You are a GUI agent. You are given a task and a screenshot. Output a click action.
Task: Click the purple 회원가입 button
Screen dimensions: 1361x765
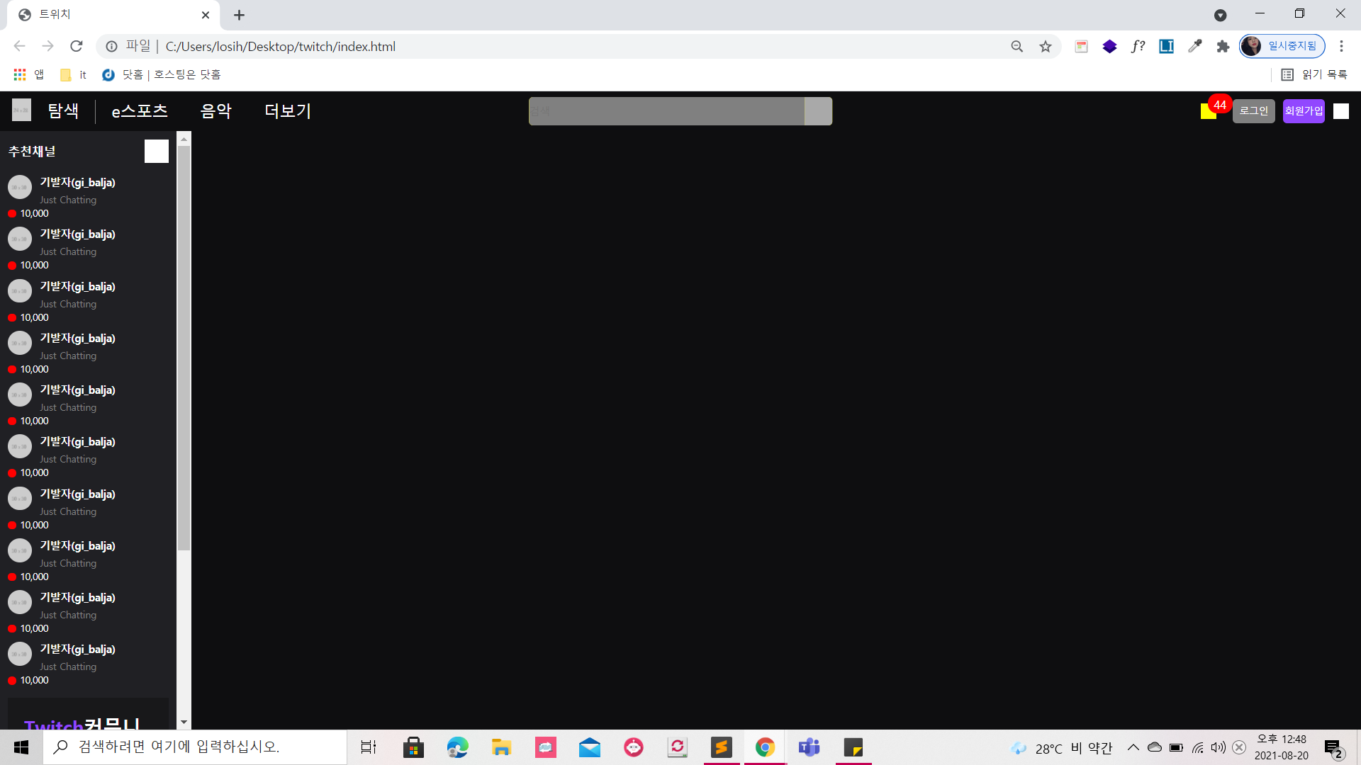point(1304,111)
